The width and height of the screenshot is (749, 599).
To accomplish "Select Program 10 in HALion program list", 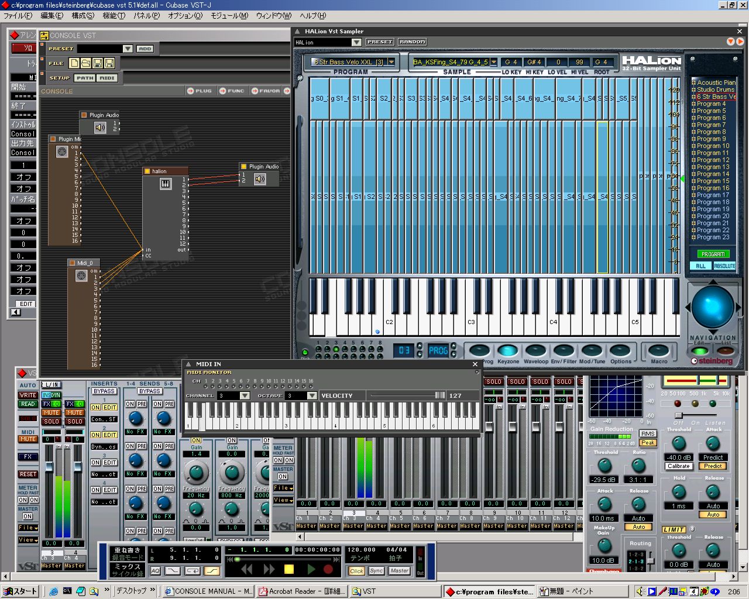I will pyautogui.click(x=713, y=146).
